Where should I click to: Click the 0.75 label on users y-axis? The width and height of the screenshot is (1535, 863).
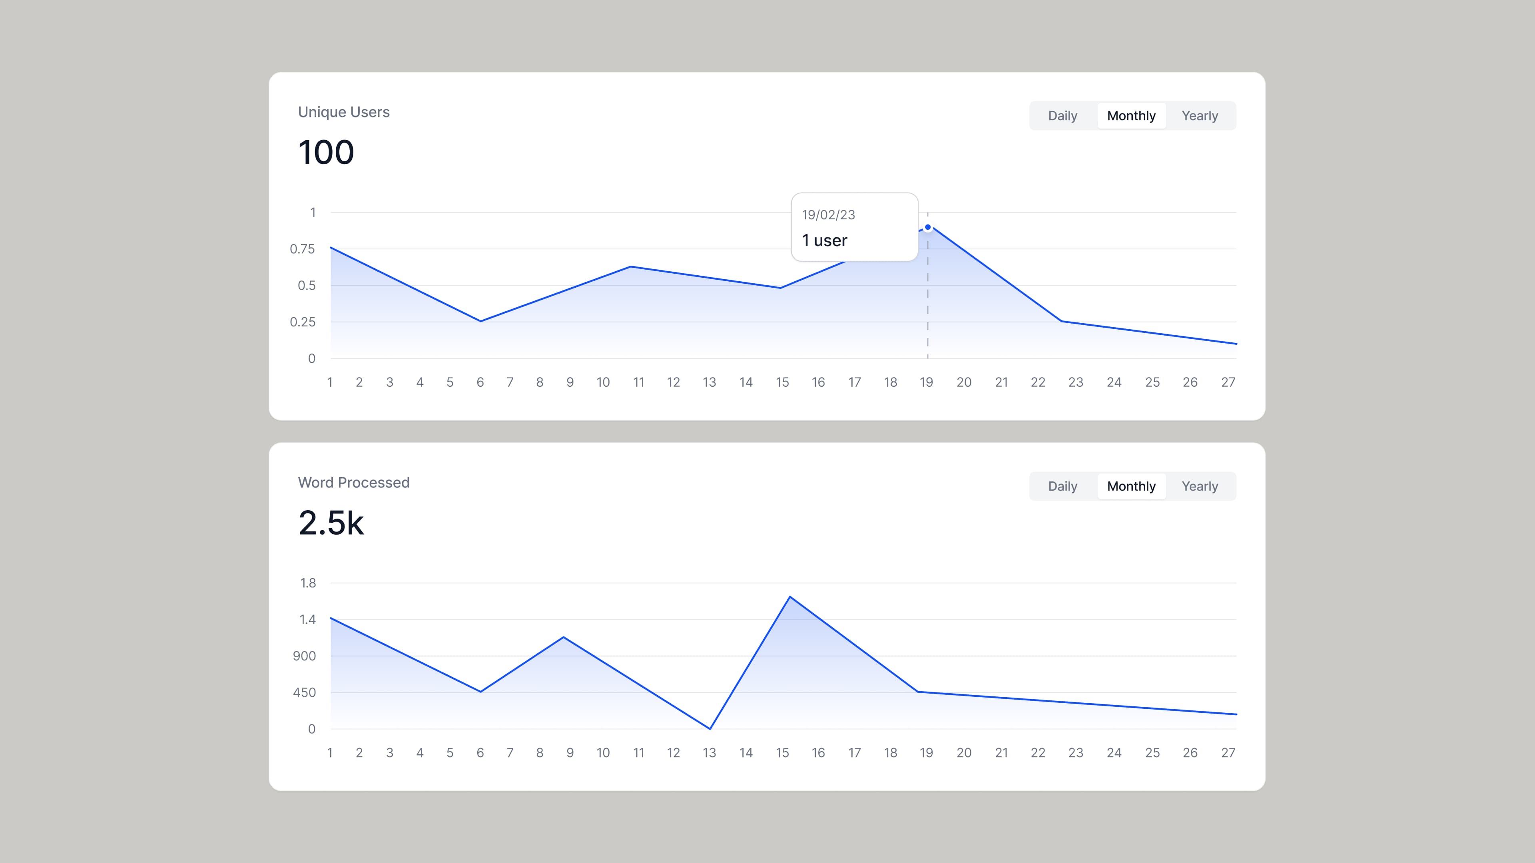click(302, 249)
